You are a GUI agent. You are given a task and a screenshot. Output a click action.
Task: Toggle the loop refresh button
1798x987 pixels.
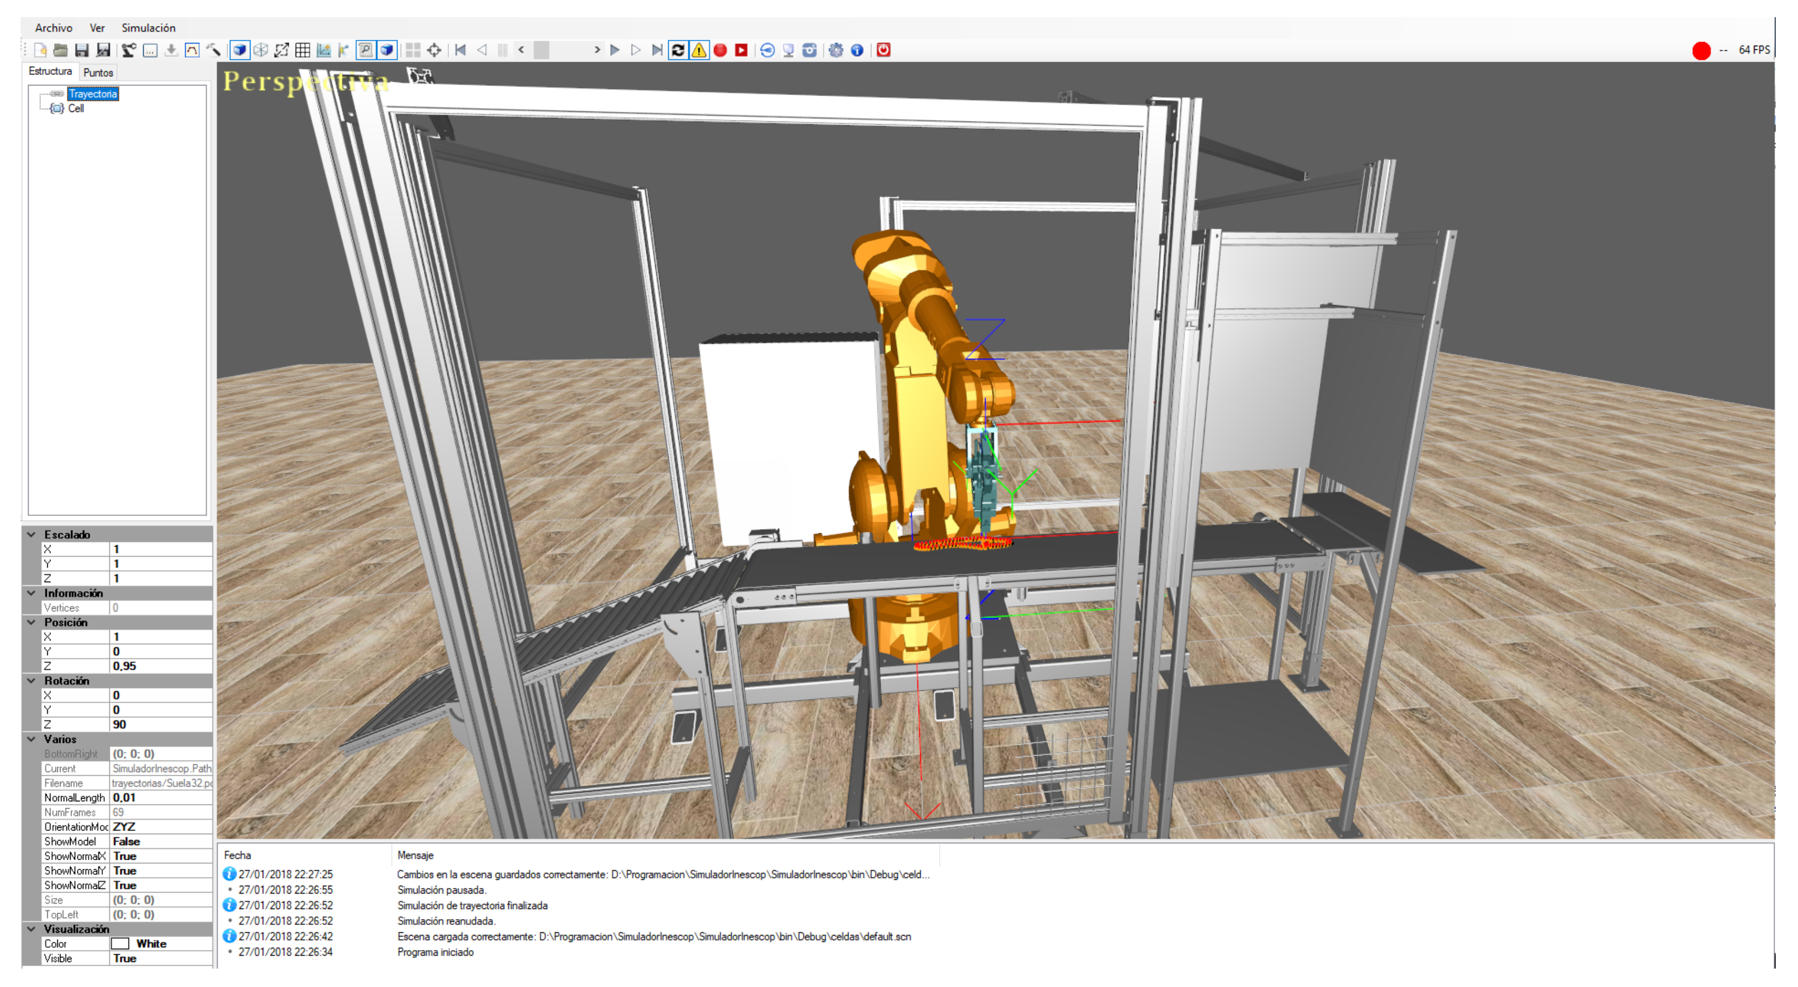677,50
